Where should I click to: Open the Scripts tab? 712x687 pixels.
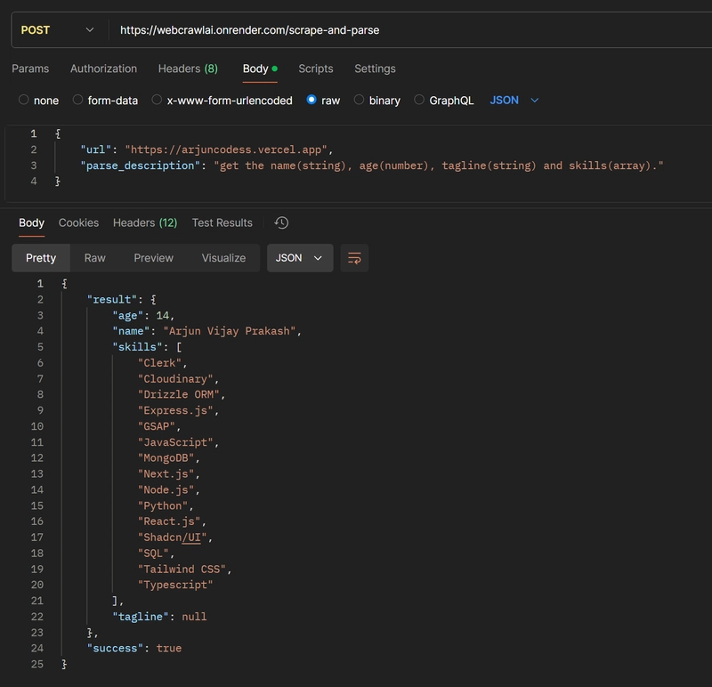tap(316, 69)
